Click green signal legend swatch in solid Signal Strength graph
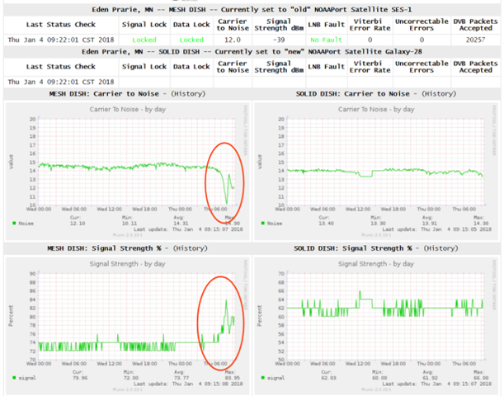Viewport: 504px width, 396px height. click(x=263, y=379)
